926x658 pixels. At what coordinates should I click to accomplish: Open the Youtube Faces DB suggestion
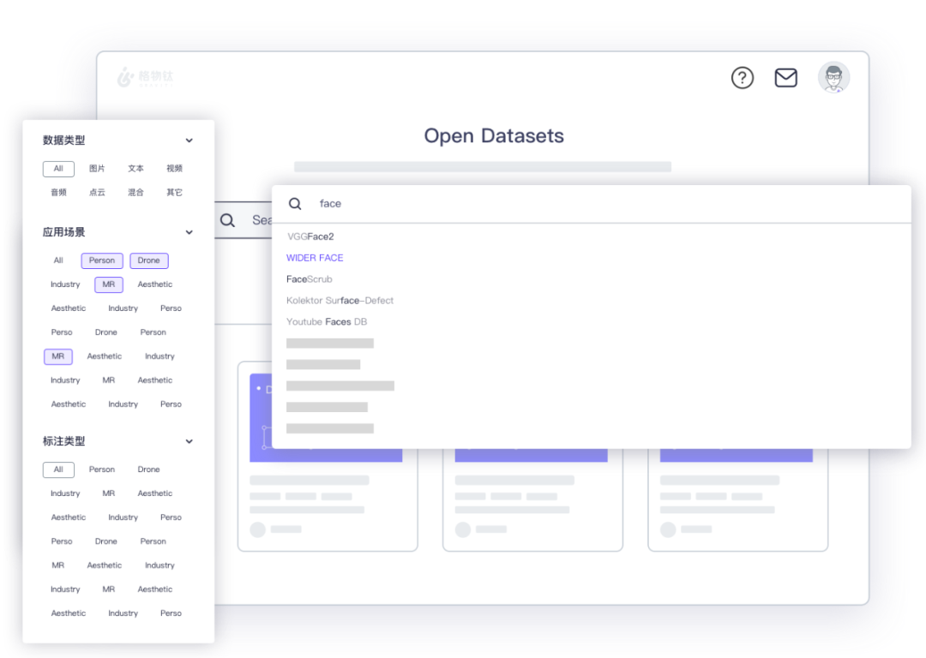(327, 322)
